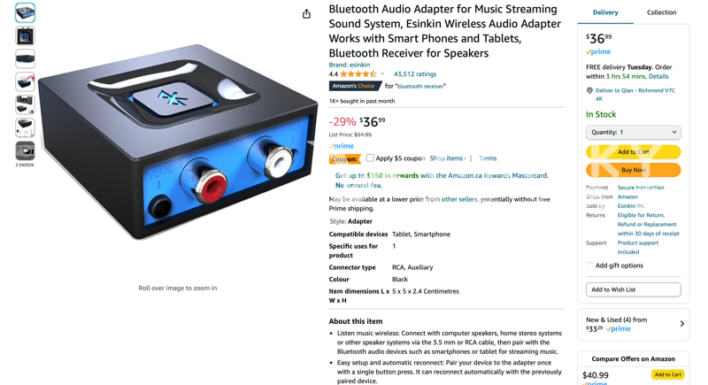Click the share icon above product image
This screenshot has height=385, width=708.
(x=306, y=14)
